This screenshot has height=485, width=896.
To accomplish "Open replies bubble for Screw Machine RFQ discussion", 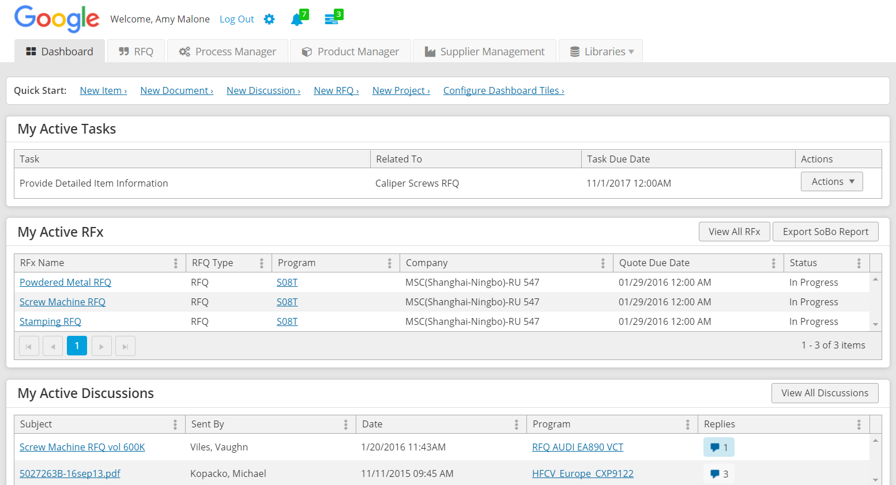I will 718,447.
